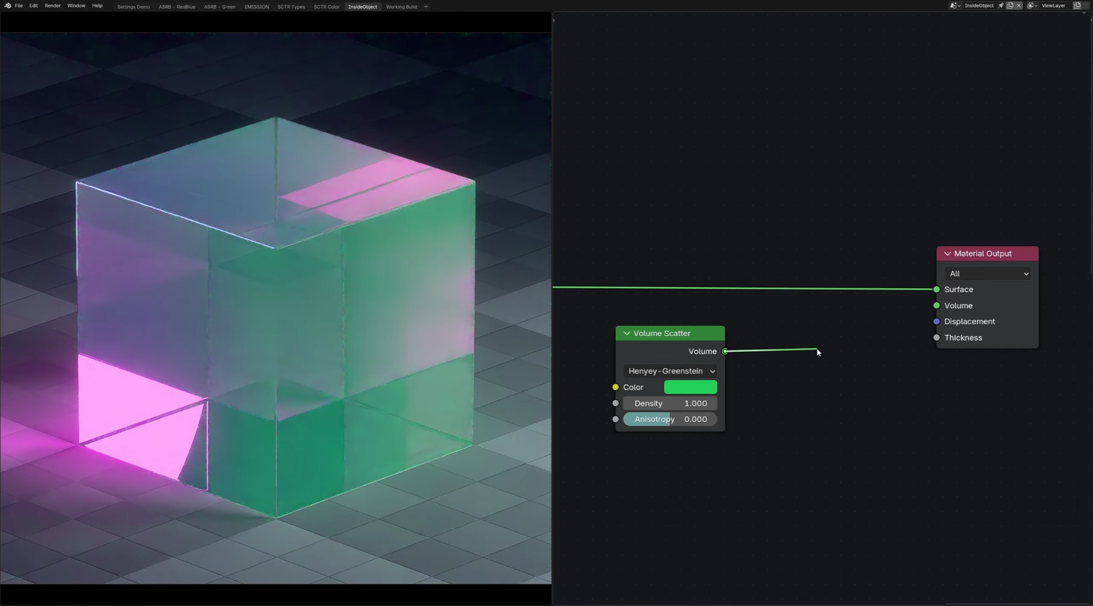Screen dimensions: 1093x606
Task: Collapse the Material Output node chevron
Action: (947, 253)
